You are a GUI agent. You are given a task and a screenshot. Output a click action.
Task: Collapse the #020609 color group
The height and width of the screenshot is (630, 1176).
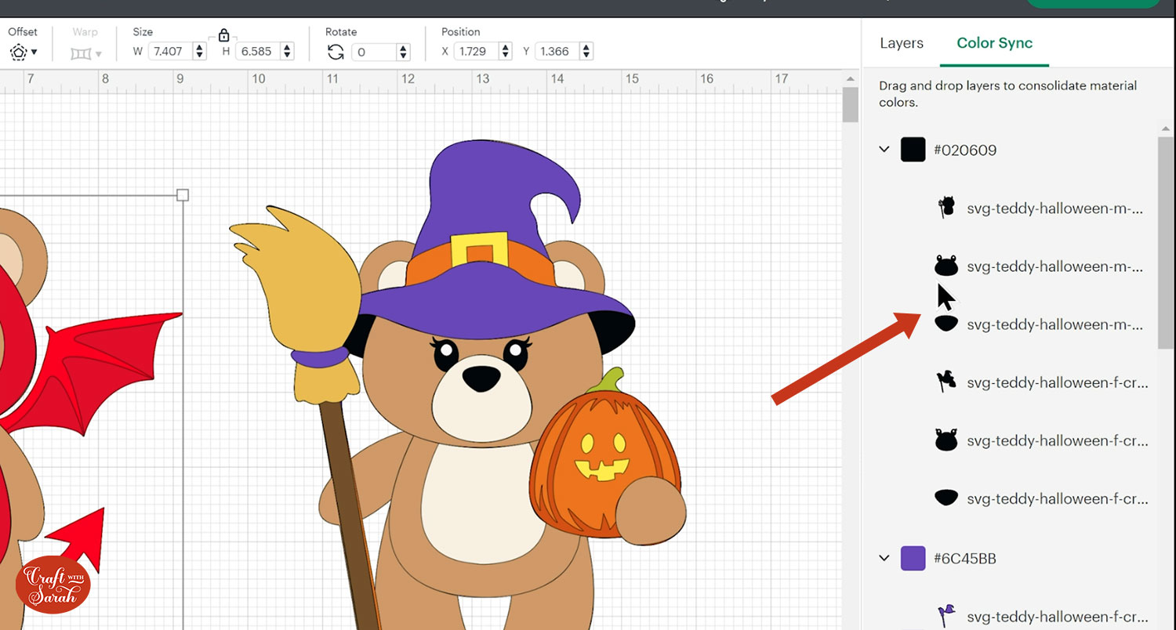click(x=884, y=149)
